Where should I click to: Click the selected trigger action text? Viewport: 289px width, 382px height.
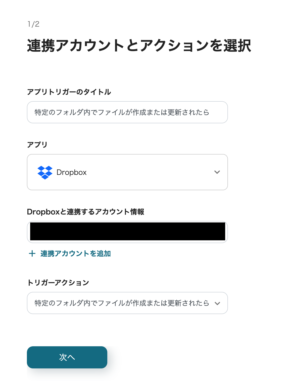click(122, 303)
